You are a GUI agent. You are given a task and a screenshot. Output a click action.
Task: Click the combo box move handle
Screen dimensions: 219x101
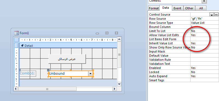pyautogui.click(x=48, y=70)
